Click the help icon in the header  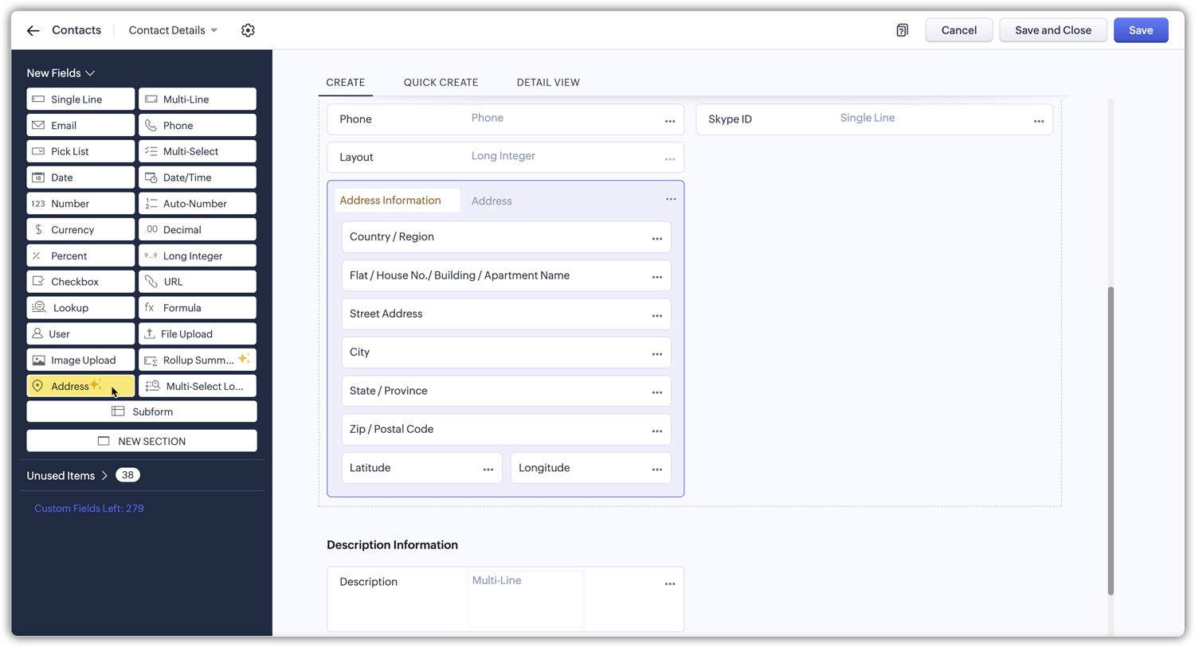(902, 29)
